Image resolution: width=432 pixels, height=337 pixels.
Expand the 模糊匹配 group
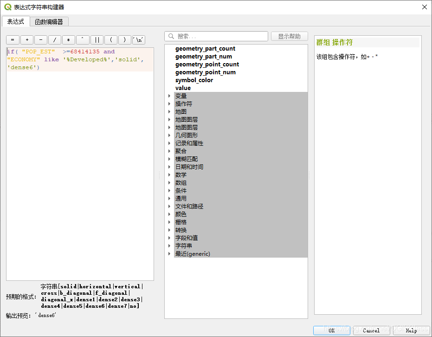click(x=169, y=159)
